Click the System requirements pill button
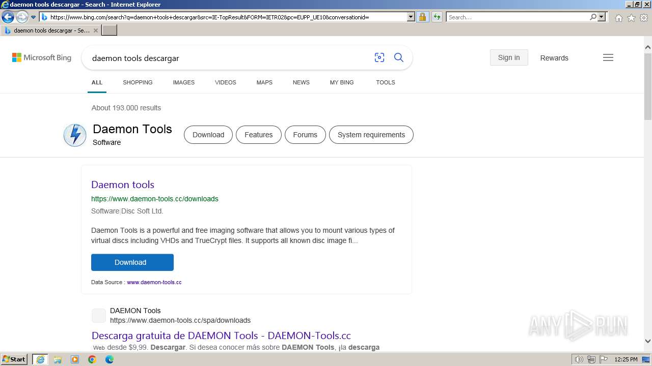 pos(371,135)
